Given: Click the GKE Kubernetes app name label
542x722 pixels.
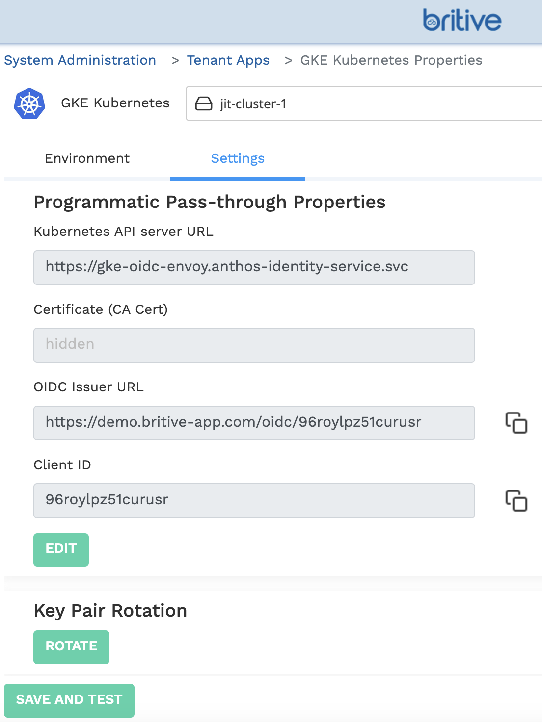Looking at the screenshot, I should tap(115, 103).
